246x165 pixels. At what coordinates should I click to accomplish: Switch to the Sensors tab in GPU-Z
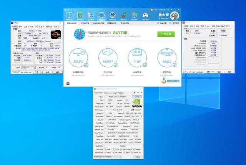(107, 93)
